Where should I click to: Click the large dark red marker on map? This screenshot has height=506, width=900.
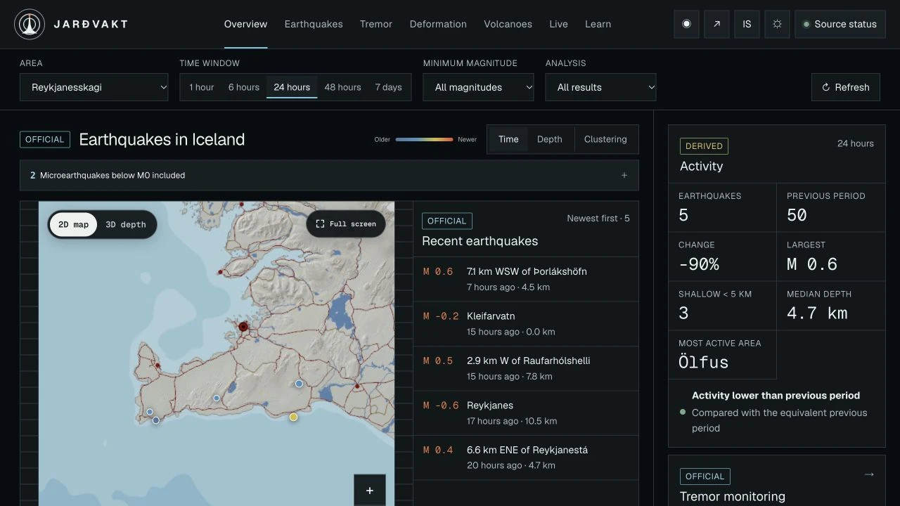(243, 327)
